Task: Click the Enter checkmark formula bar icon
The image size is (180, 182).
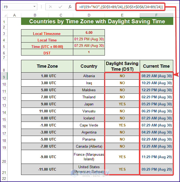Action: (x=60, y=7)
